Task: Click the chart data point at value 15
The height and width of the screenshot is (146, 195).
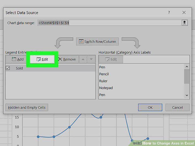Action: (101, 117)
